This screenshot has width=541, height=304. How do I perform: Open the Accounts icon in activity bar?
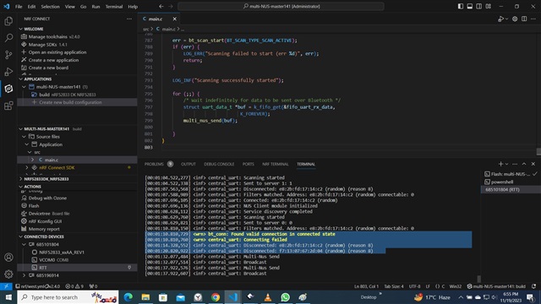point(8,257)
